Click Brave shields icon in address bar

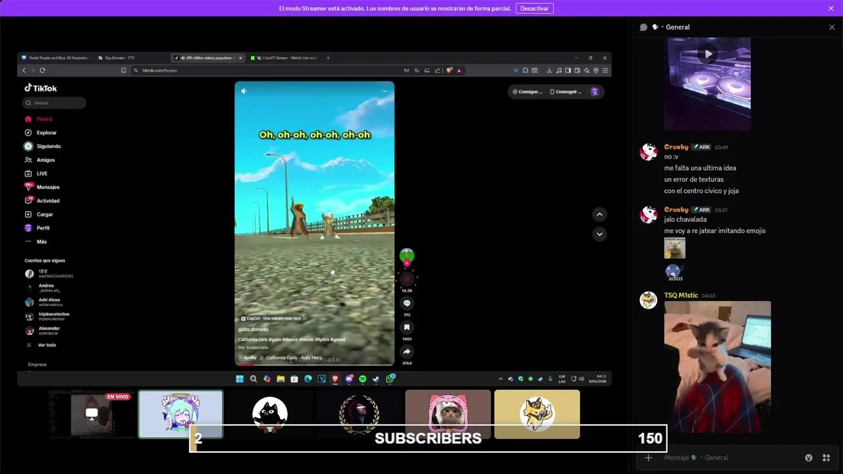(449, 70)
